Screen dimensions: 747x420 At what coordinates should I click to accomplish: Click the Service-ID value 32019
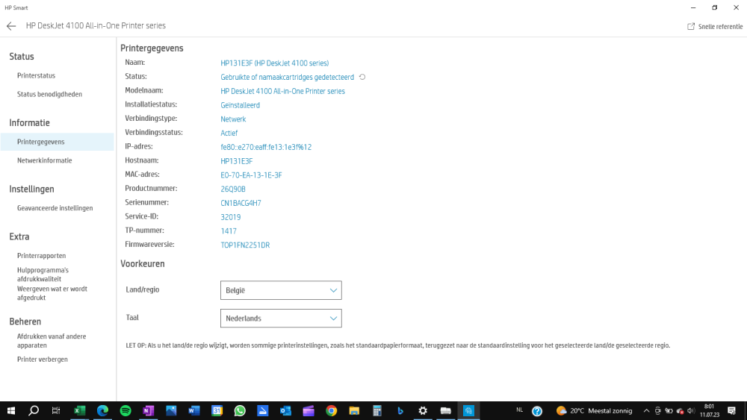pyautogui.click(x=231, y=217)
